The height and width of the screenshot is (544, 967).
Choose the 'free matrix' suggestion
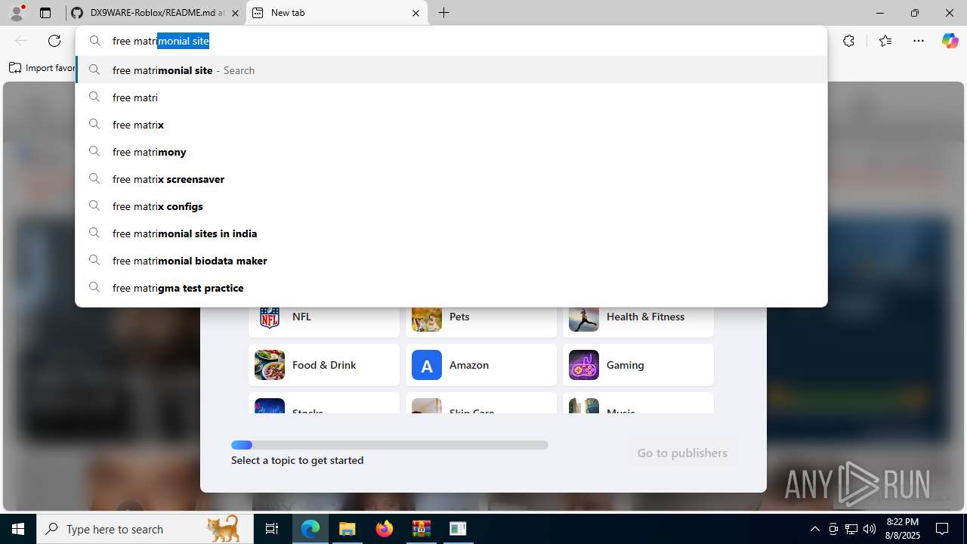[x=451, y=125]
